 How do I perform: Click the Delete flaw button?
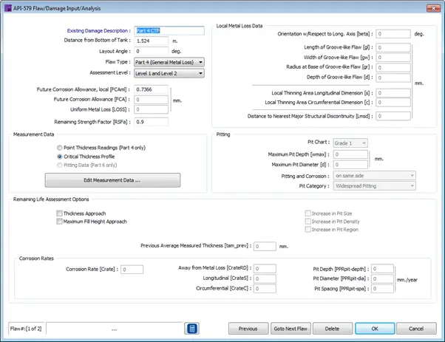point(333,329)
